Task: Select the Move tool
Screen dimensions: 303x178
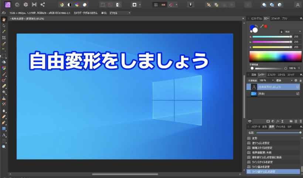Action: 4,25
